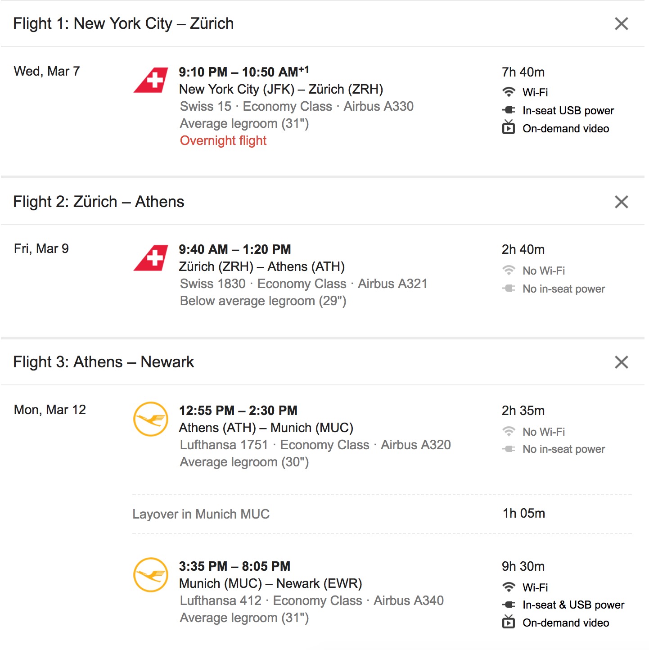Remove Flight 3 Athens – Newark section

(621, 362)
